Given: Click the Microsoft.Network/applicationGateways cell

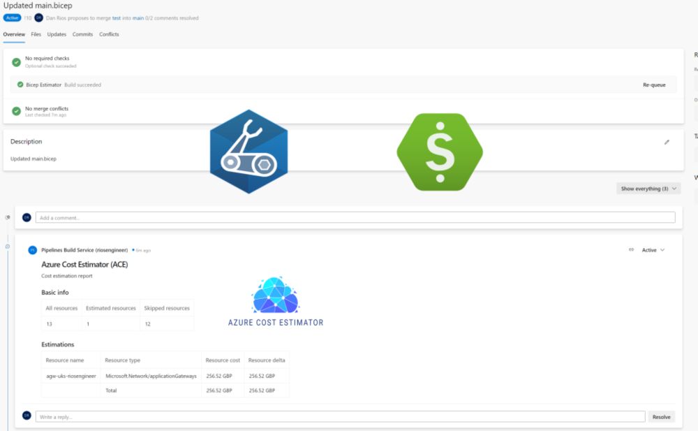Looking at the screenshot, I should click(x=151, y=376).
